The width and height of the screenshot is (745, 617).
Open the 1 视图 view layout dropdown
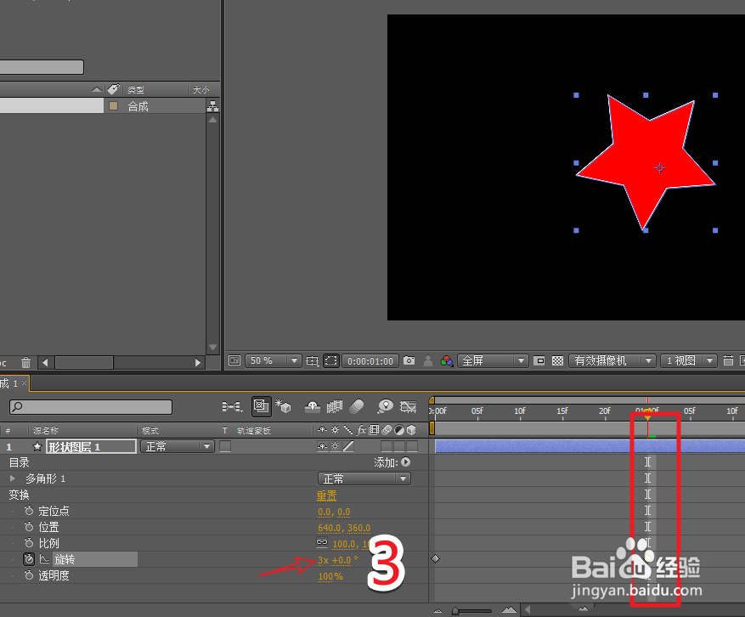click(x=688, y=361)
